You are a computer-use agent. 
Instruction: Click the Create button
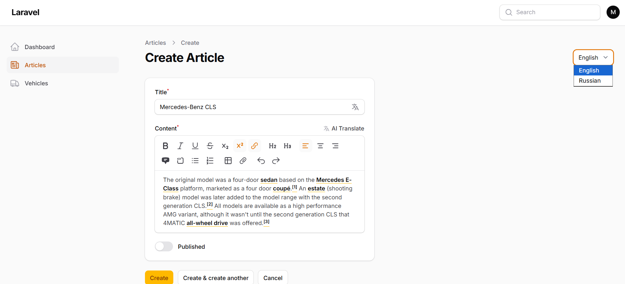tap(159, 278)
